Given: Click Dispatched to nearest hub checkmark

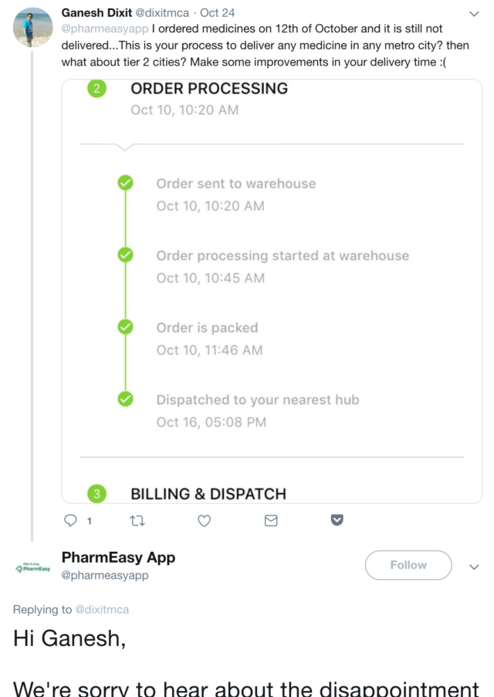Looking at the screenshot, I should 124,399.
